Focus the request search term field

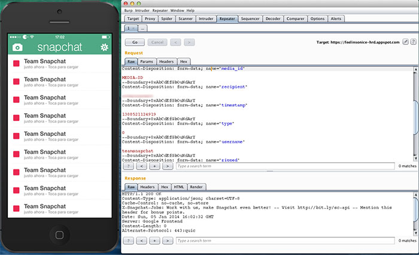tap(285, 166)
